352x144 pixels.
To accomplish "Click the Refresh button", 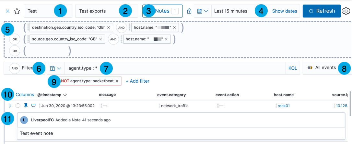I will tap(322, 11).
